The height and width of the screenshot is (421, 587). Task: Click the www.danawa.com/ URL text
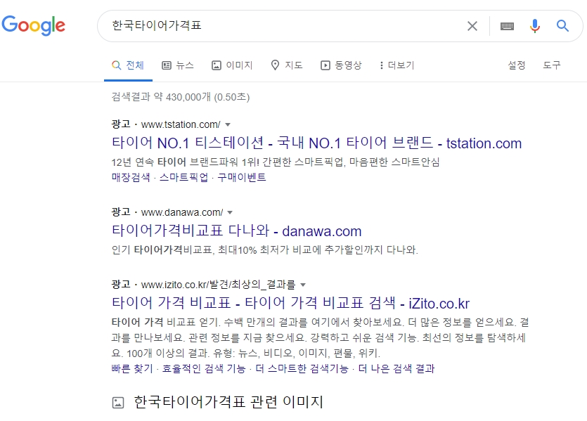pos(182,212)
